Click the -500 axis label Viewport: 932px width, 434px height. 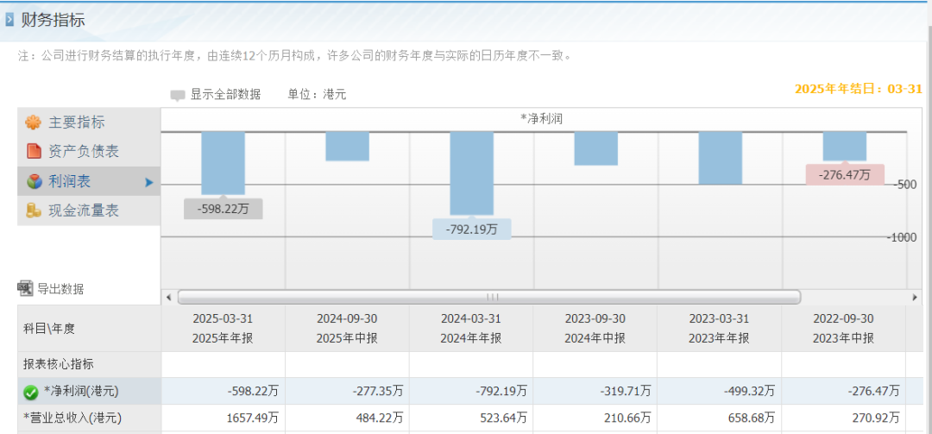pyautogui.click(x=904, y=185)
